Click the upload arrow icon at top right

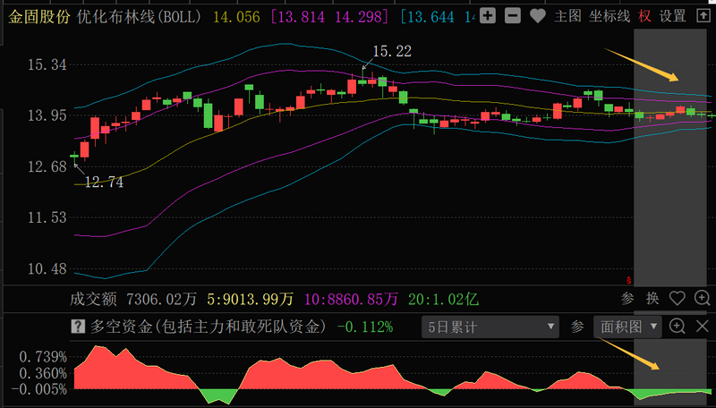tap(703, 16)
